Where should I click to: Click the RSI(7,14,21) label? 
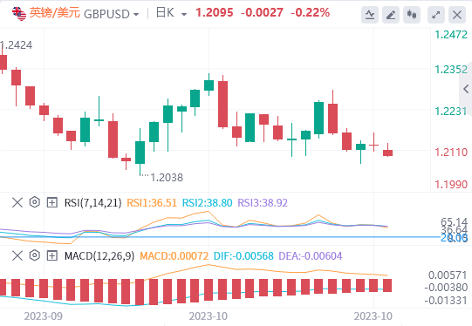pyautogui.click(x=92, y=203)
